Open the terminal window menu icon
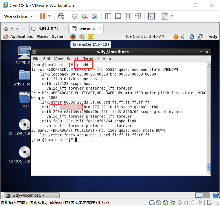 pyautogui.click(x=34, y=52)
